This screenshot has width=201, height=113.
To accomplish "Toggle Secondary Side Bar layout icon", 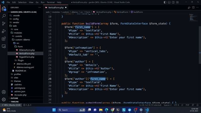I will click(173, 2).
